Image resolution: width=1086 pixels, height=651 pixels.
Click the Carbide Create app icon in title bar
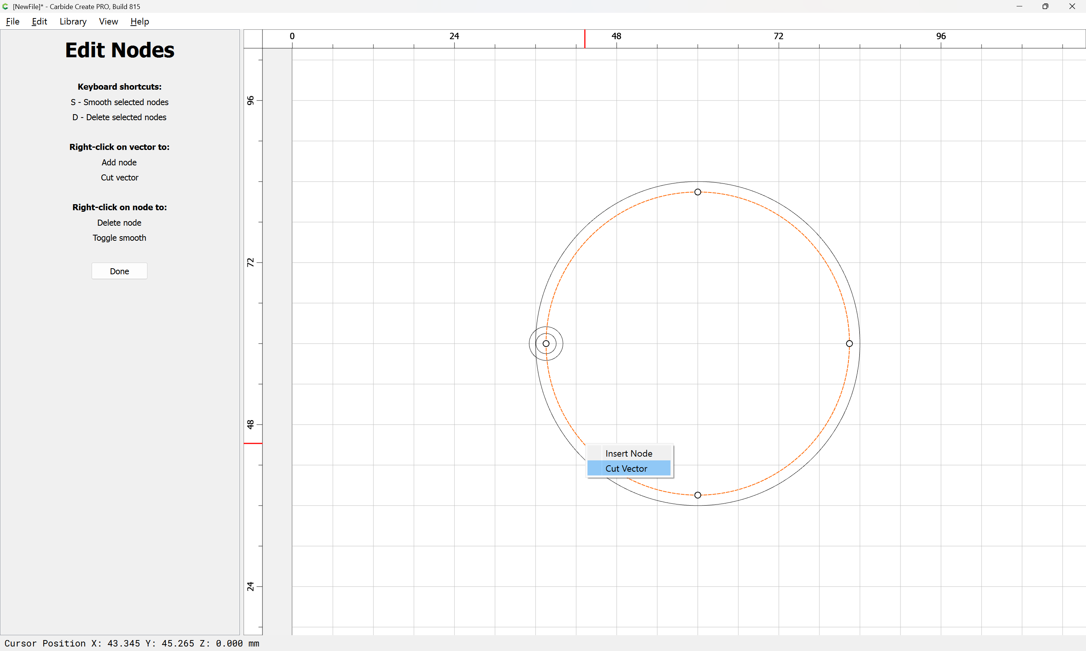[6, 6]
